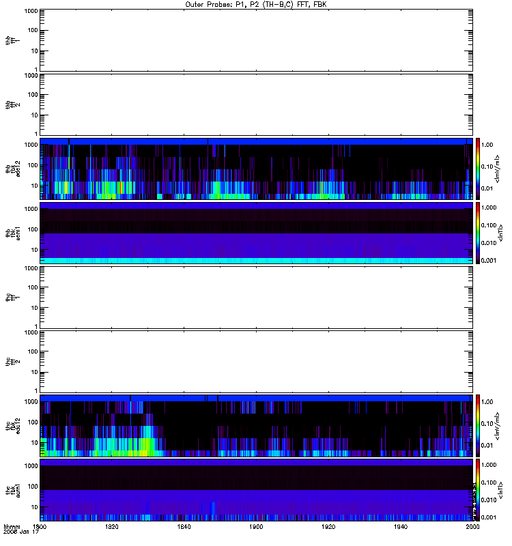Select the thc scm1 nT color bar
Viewport: 512px width, 546px height.
pyautogui.click(x=478, y=490)
